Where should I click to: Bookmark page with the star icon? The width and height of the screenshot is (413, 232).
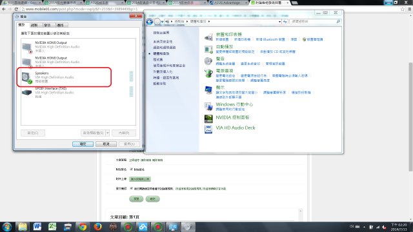(x=403, y=9)
